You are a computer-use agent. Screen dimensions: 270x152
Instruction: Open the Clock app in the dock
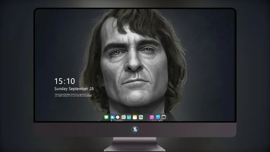tap(118, 117)
